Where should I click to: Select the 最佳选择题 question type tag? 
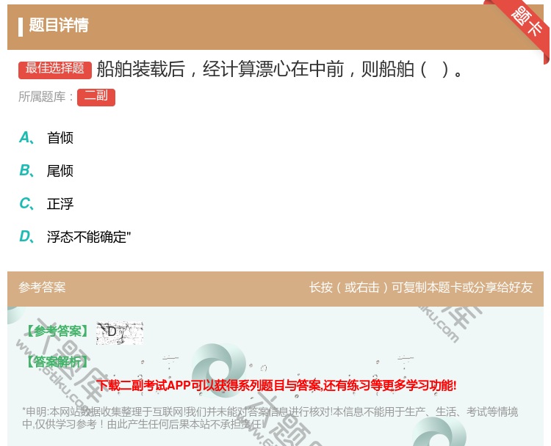coord(55,69)
